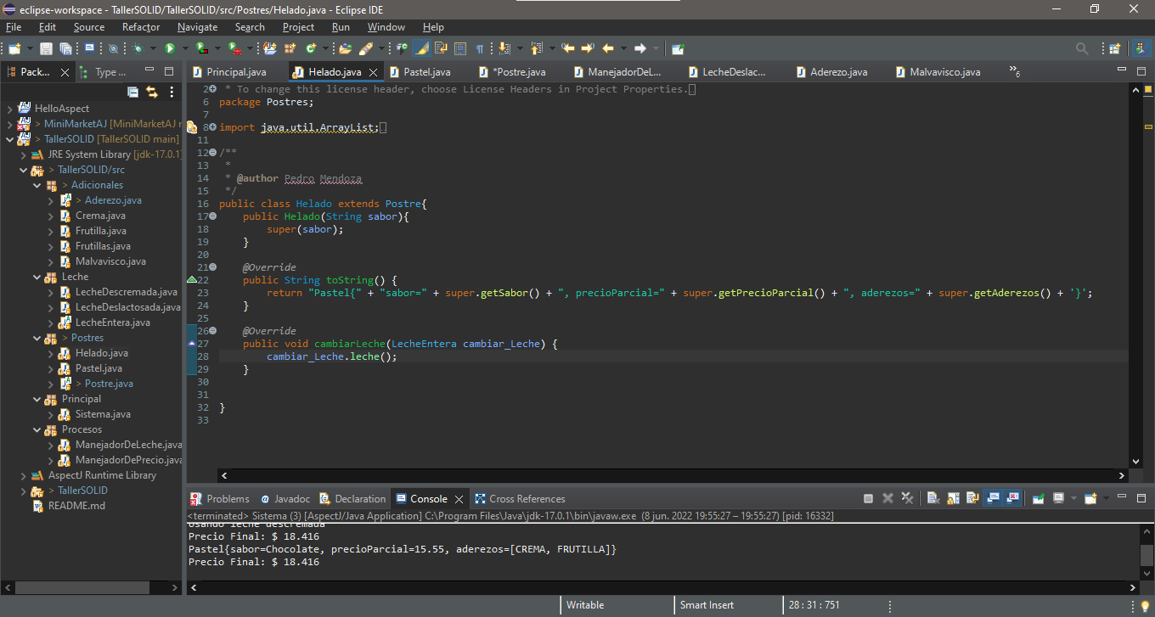
Task: Click the New wizard icon on toolbar
Action: [x=15, y=48]
